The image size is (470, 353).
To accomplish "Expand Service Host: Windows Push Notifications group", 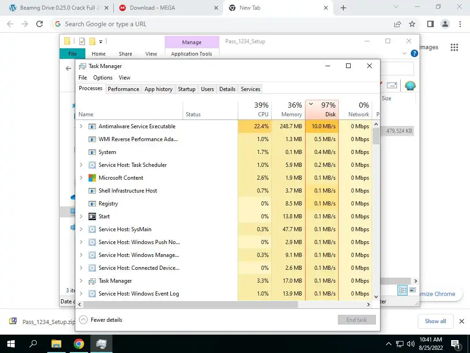I will coord(81,242).
